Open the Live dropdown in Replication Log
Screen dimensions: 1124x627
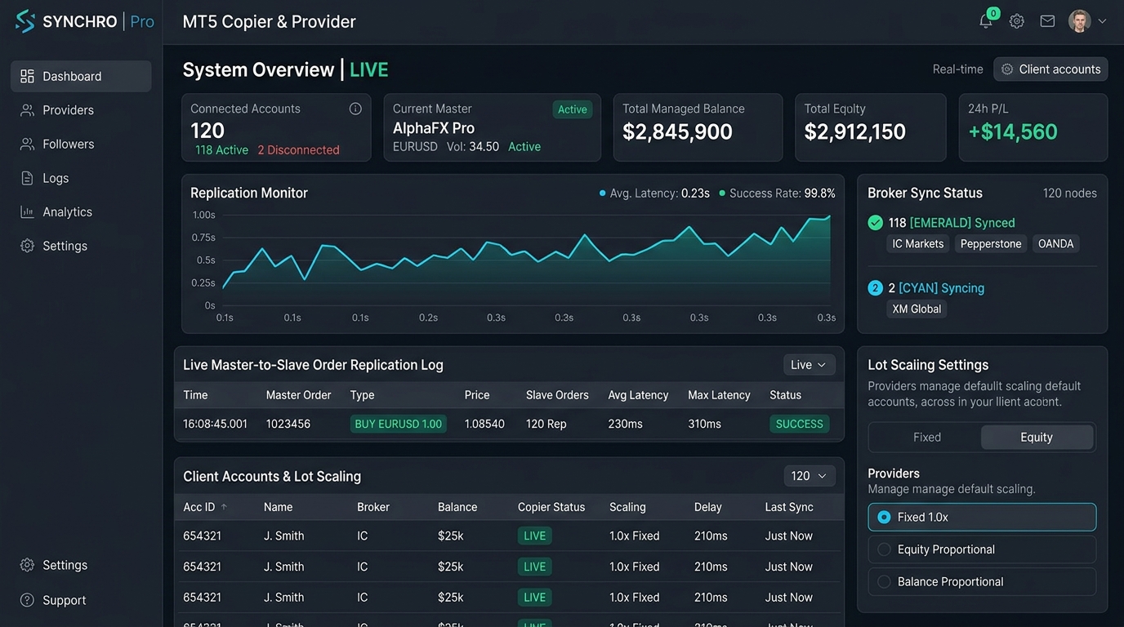point(809,365)
